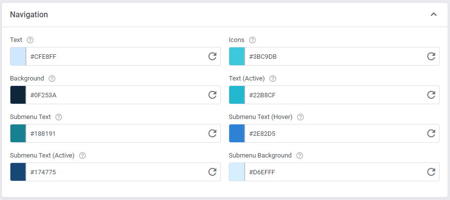Reset the Background color value
The image size is (450, 200).
click(x=212, y=95)
